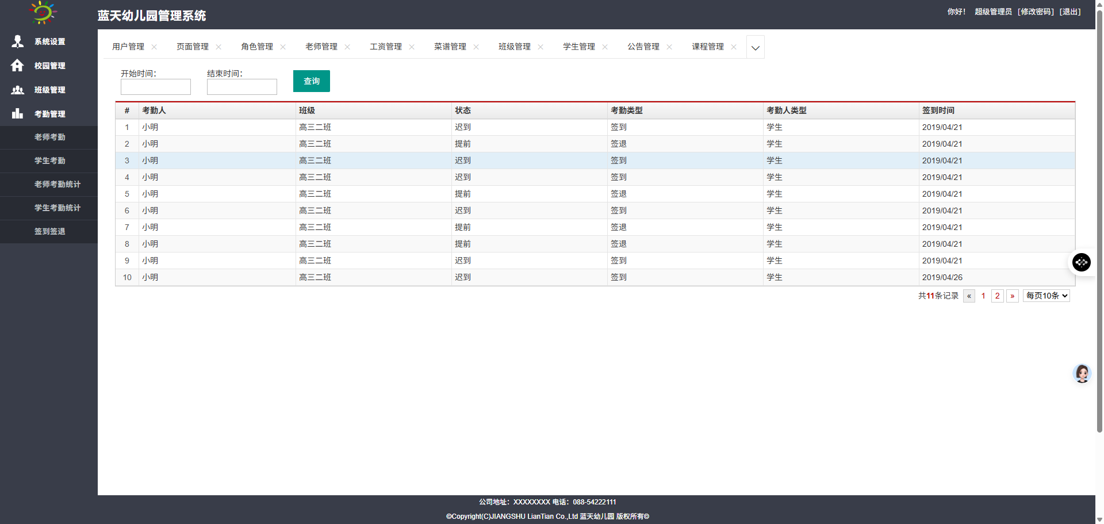Click the class management group icon
The width and height of the screenshot is (1104, 524).
pos(18,90)
